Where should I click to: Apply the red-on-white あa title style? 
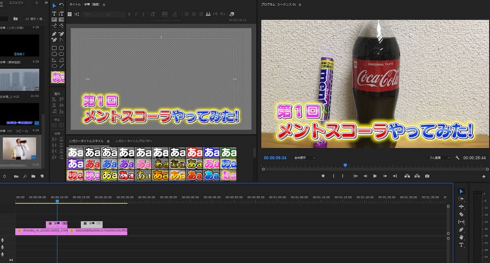click(x=194, y=153)
